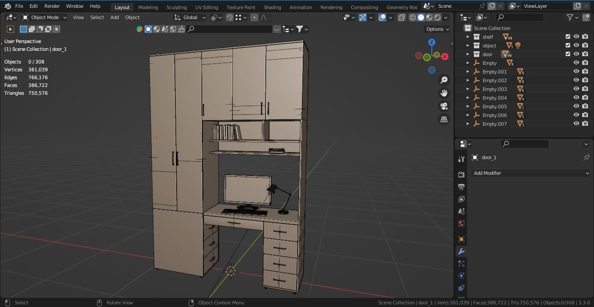Click the blue Z axis gizmo
Screen dimensions: 594x307
(x=432, y=42)
